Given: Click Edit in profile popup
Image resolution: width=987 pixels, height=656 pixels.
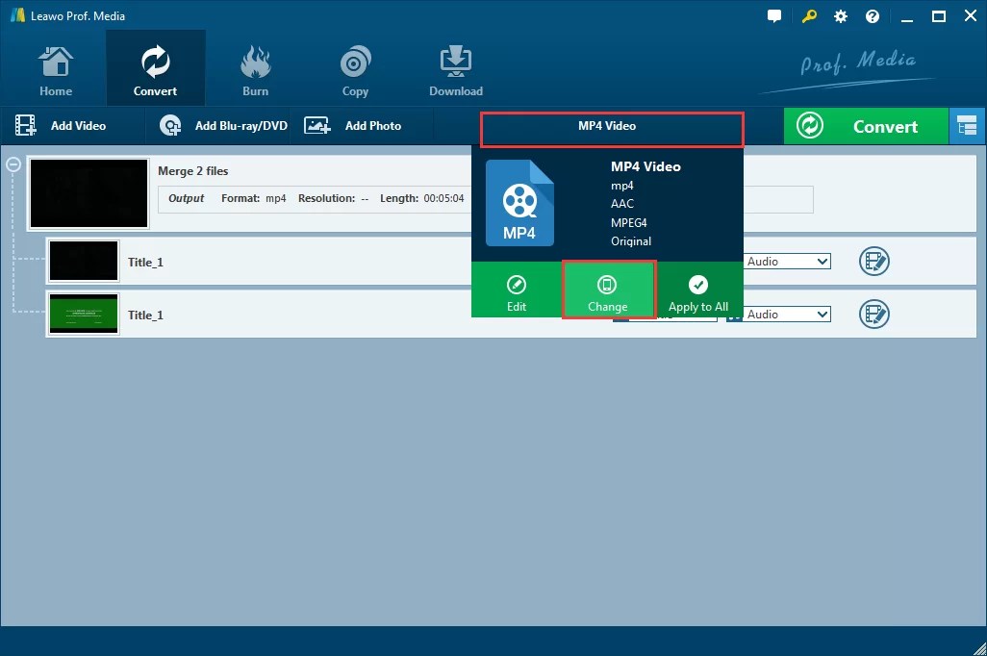Looking at the screenshot, I should click(517, 292).
